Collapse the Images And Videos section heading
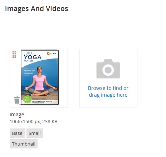The image size is (166, 157). [36, 9]
